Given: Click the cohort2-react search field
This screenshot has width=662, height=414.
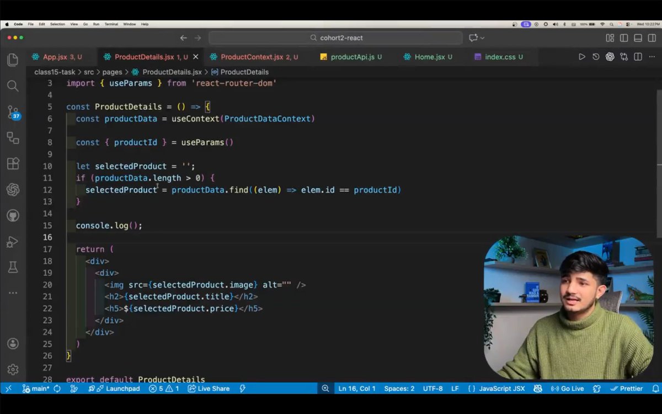Looking at the screenshot, I should click(335, 38).
